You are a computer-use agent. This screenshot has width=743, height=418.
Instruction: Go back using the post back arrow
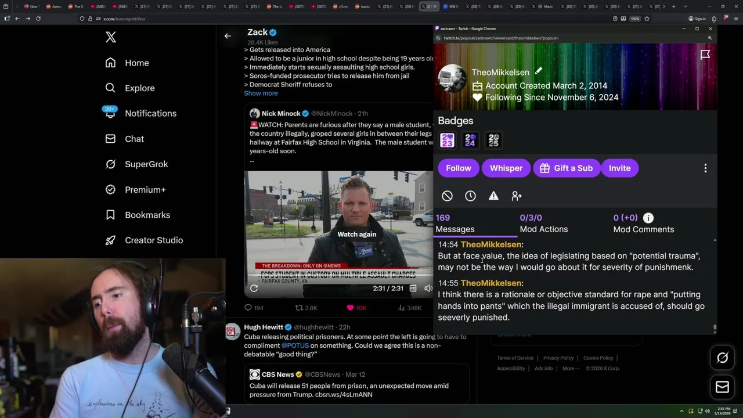tap(228, 36)
